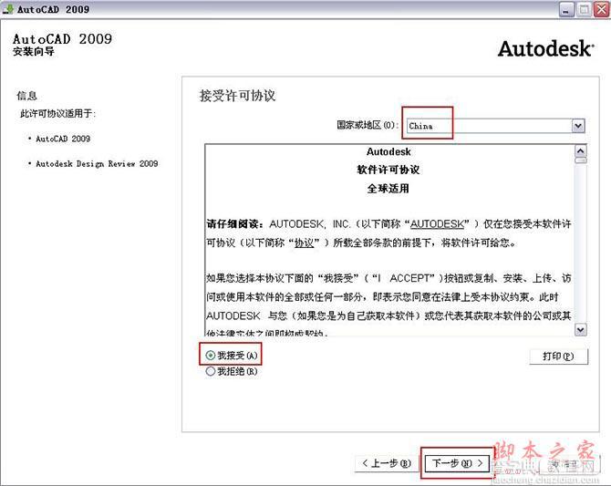611x486 pixels.
Task: Click the 全球适用 heading text
Action: [x=388, y=189]
